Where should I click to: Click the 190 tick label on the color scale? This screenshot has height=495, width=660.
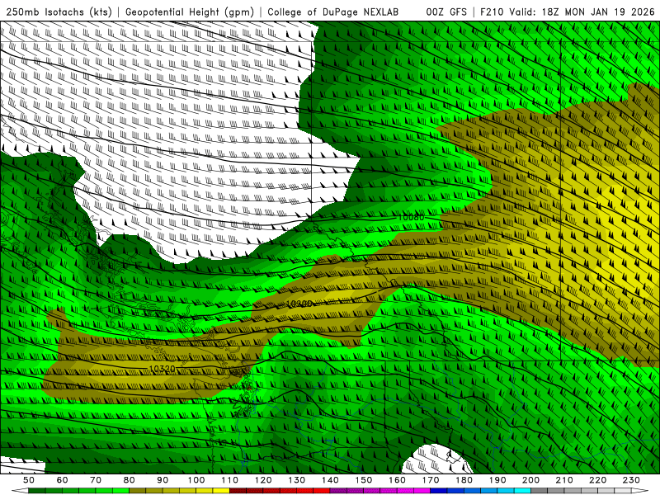(x=497, y=480)
